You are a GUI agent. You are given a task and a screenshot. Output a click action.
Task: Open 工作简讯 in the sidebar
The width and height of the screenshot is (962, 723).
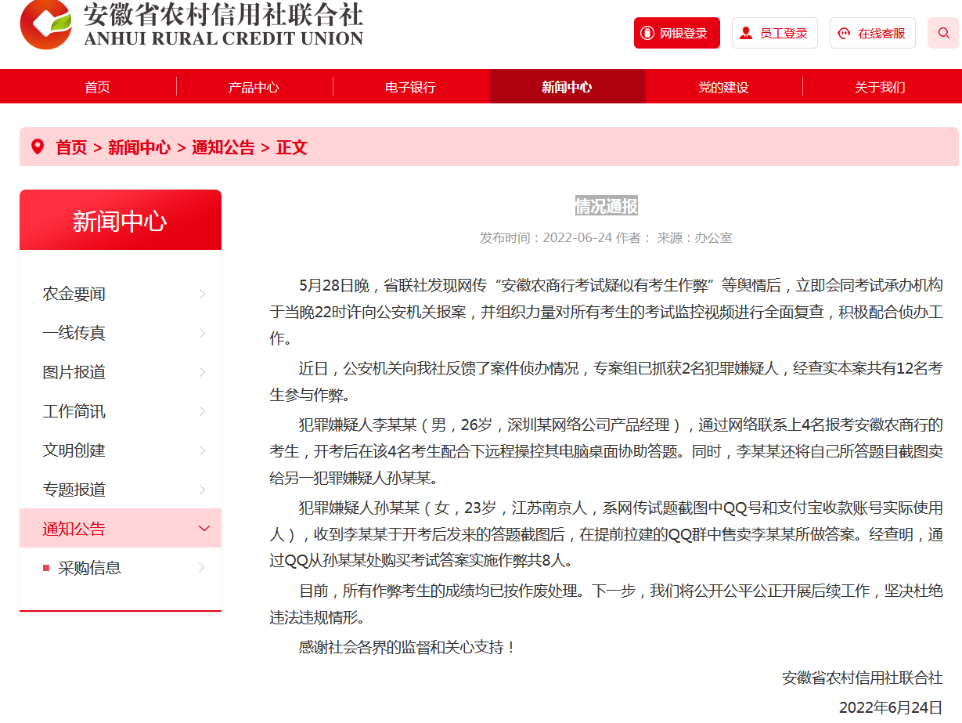coord(121,411)
